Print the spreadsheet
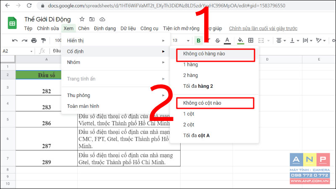The image size is (336, 189). coord(34,40)
